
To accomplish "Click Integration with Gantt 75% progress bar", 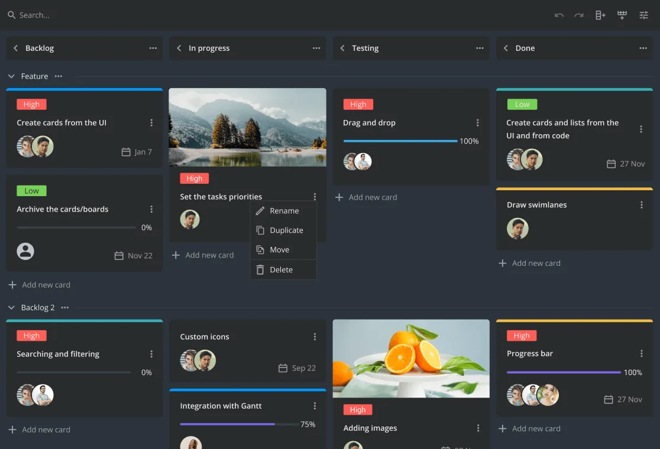I will (x=240, y=424).
